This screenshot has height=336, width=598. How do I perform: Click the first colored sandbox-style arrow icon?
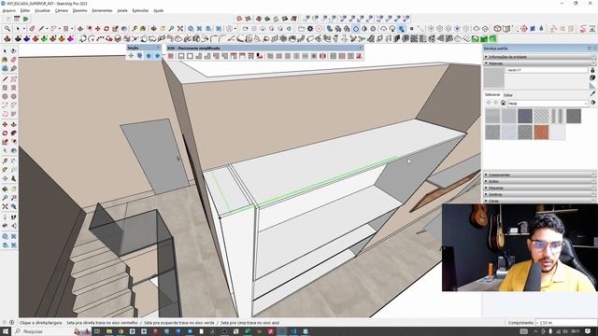[x=7, y=38]
